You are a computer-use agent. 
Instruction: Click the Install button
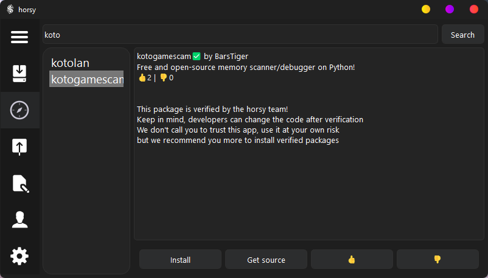pyautogui.click(x=180, y=260)
